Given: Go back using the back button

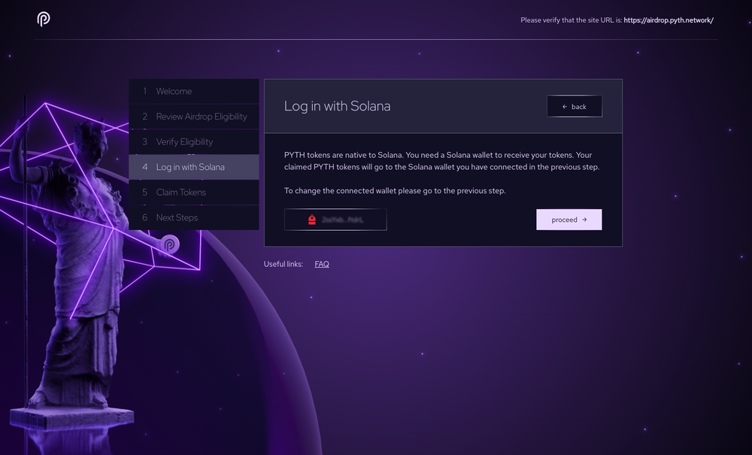Looking at the screenshot, I should 574,107.
